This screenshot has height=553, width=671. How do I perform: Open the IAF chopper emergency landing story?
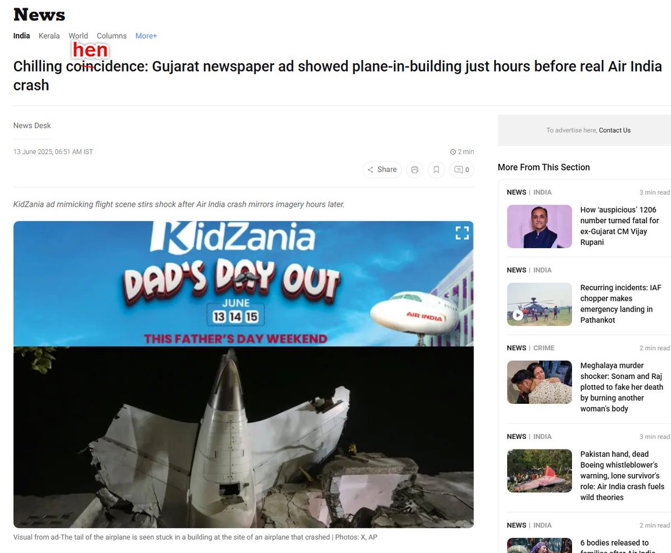621,304
